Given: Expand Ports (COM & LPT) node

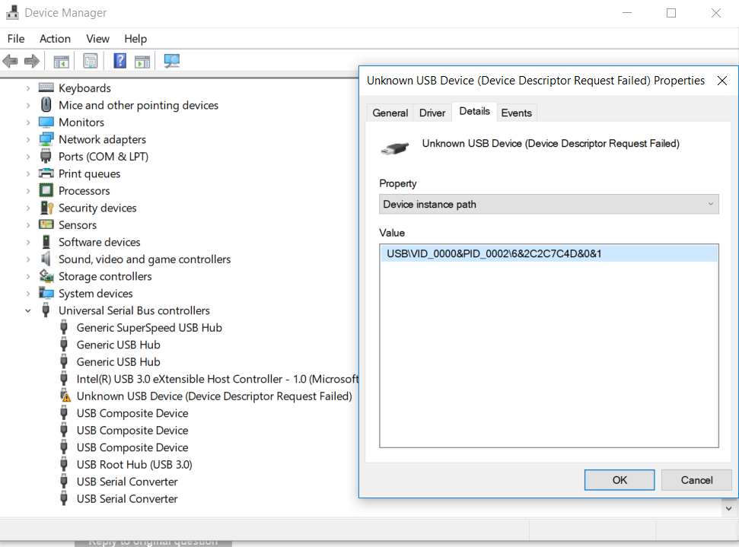Looking at the screenshot, I should point(28,157).
